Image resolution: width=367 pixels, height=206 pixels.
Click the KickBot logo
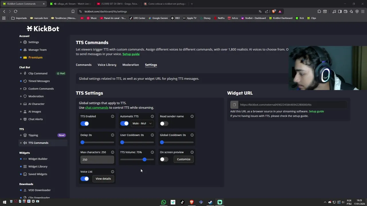[x=43, y=29]
